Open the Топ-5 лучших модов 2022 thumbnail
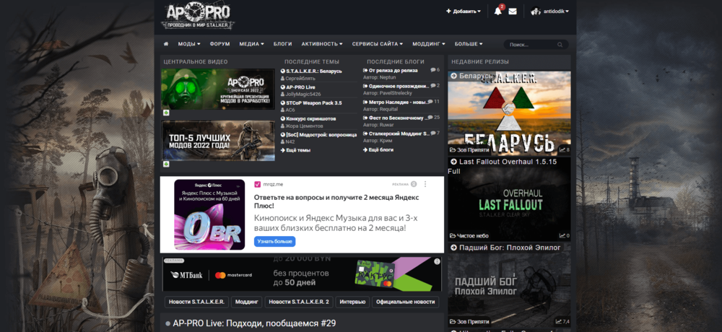Viewport: 722px width, 332px height. [x=218, y=141]
